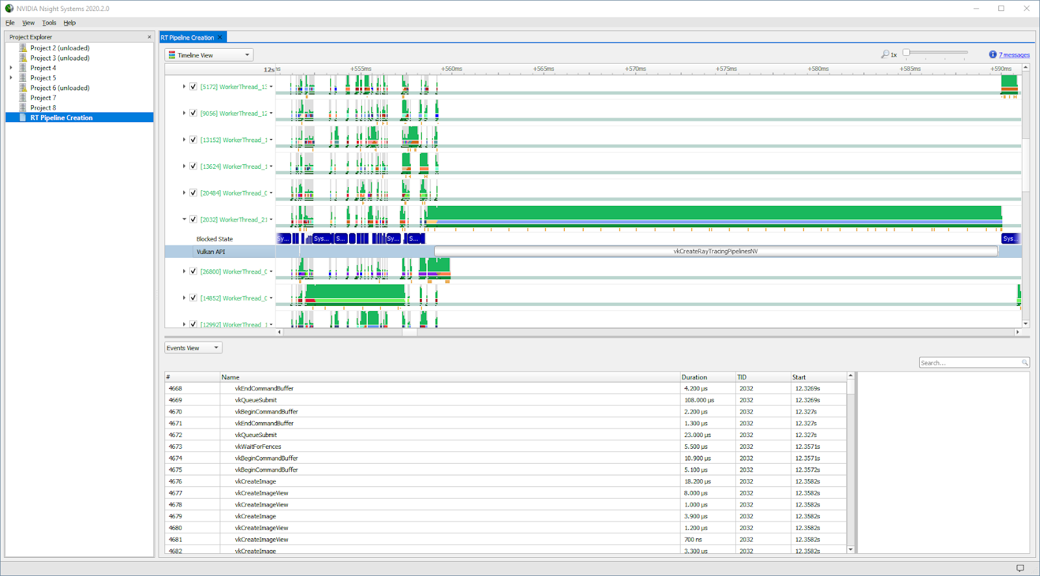Click the horizontal timeline scrollbar thumb
Screen dimensions: 1040x576
(409, 332)
